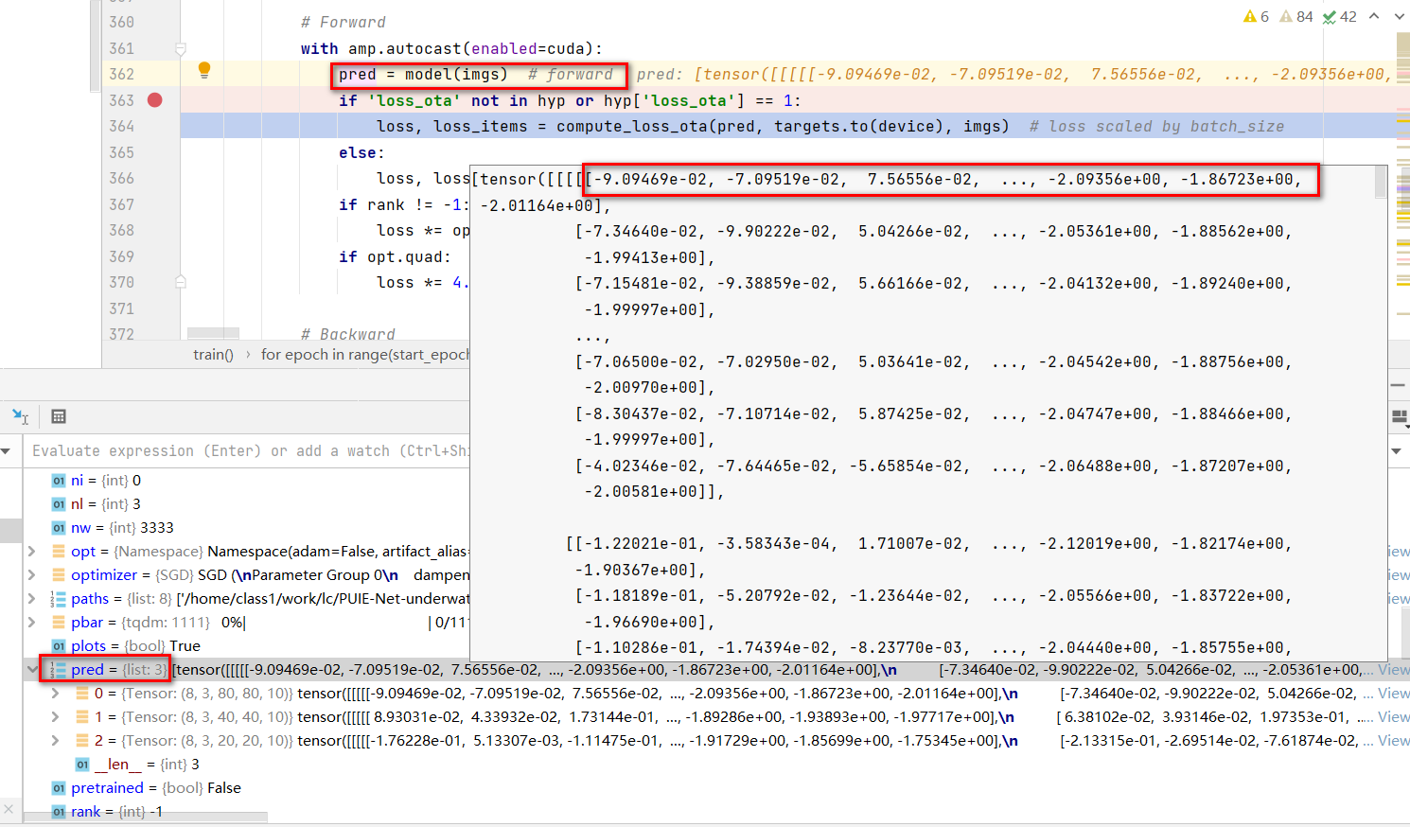Screen dimensions: 1410x827
Task: Click the green inspections checkmark showing 42
Action: pos(1336,16)
